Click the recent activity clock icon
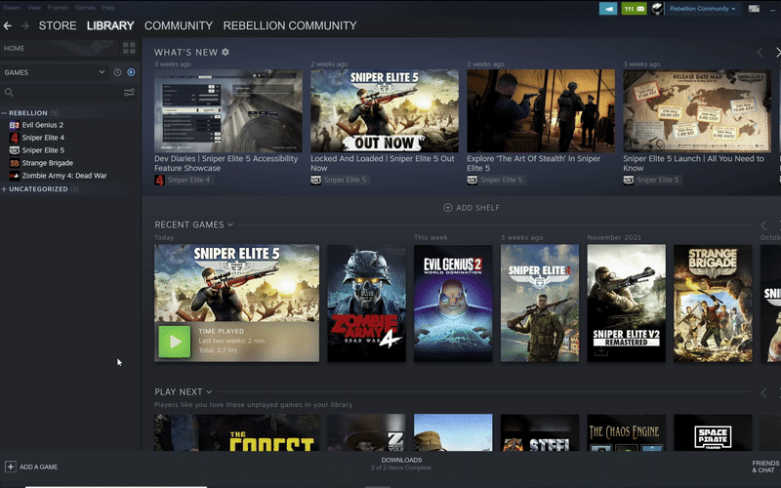This screenshot has width=781, height=488. pyautogui.click(x=117, y=72)
